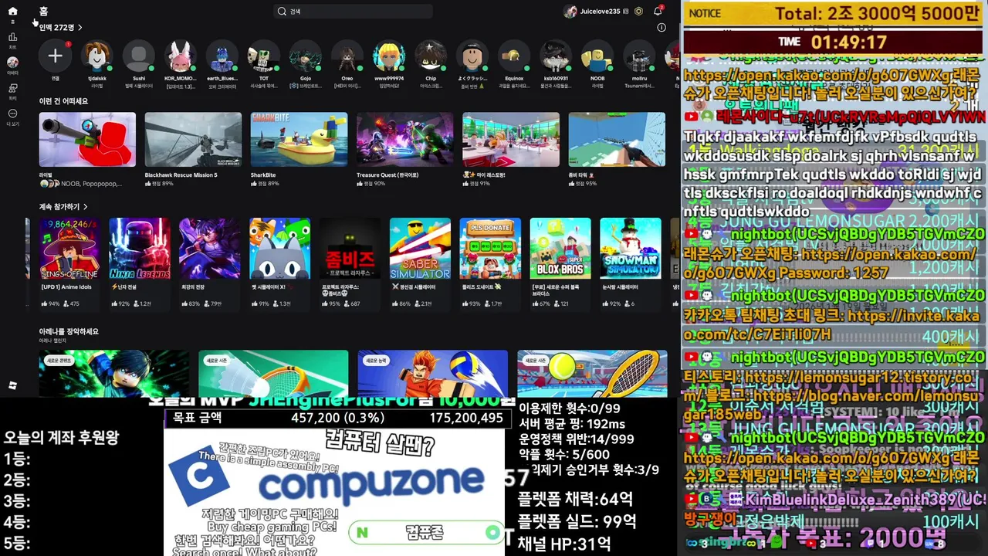Click the info circle icon beside friends row
The width and height of the screenshot is (988, 556).
coord(661,27)
